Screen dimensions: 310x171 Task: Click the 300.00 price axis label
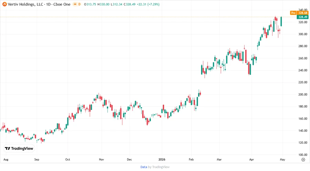(x=303, y=34)
